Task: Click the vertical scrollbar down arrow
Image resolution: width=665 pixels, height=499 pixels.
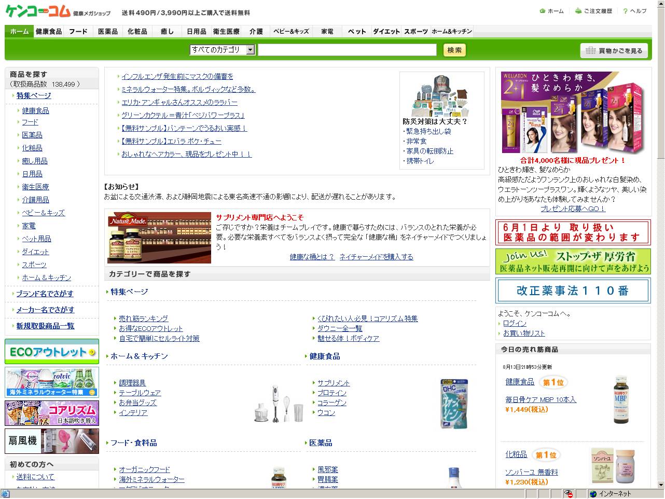Action: 660,485
